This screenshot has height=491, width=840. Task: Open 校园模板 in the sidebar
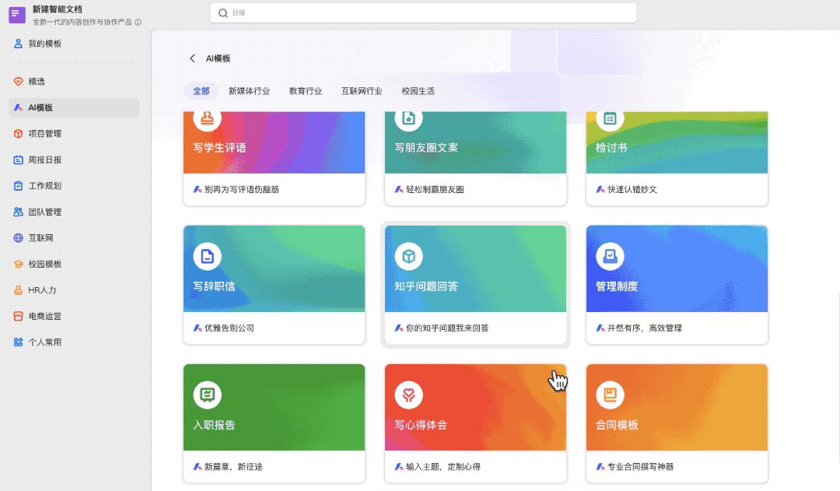coord(74,264)
